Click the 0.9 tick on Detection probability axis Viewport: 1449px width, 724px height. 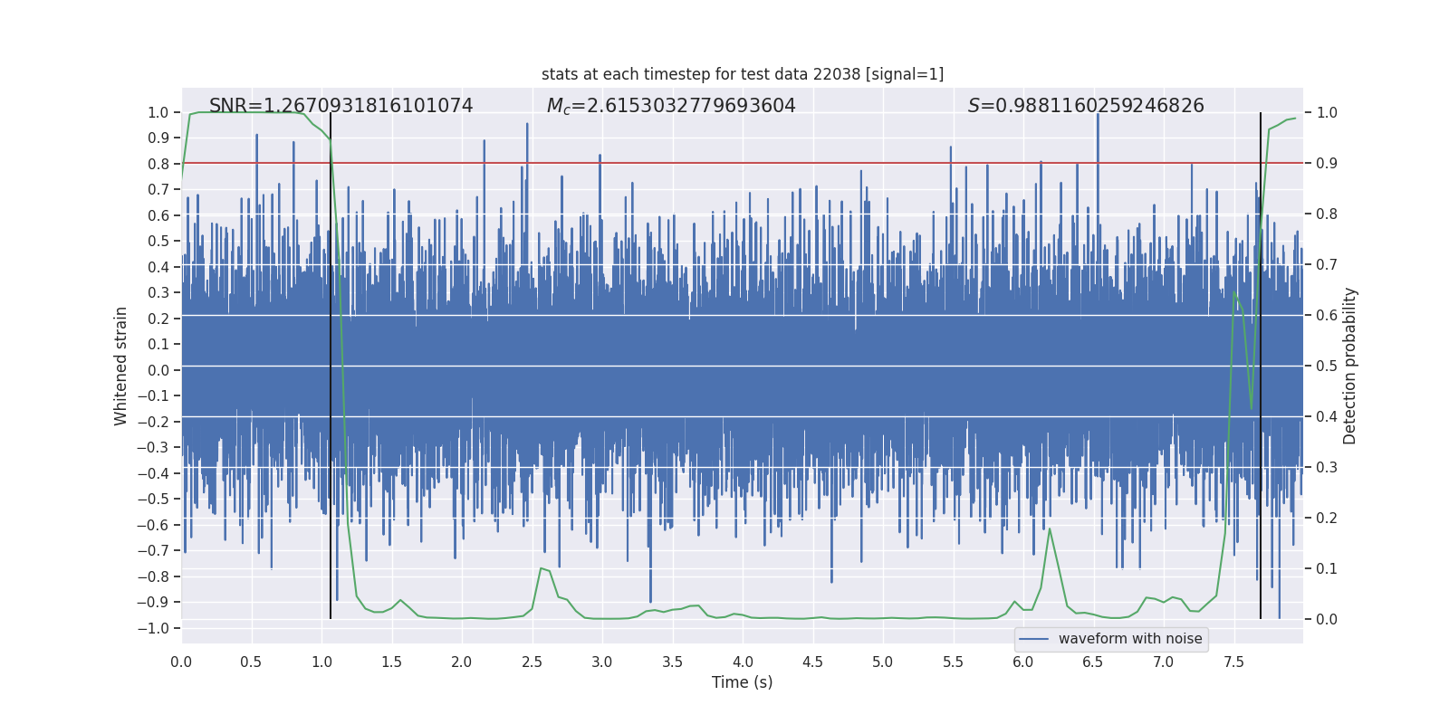coord(1327,164)
